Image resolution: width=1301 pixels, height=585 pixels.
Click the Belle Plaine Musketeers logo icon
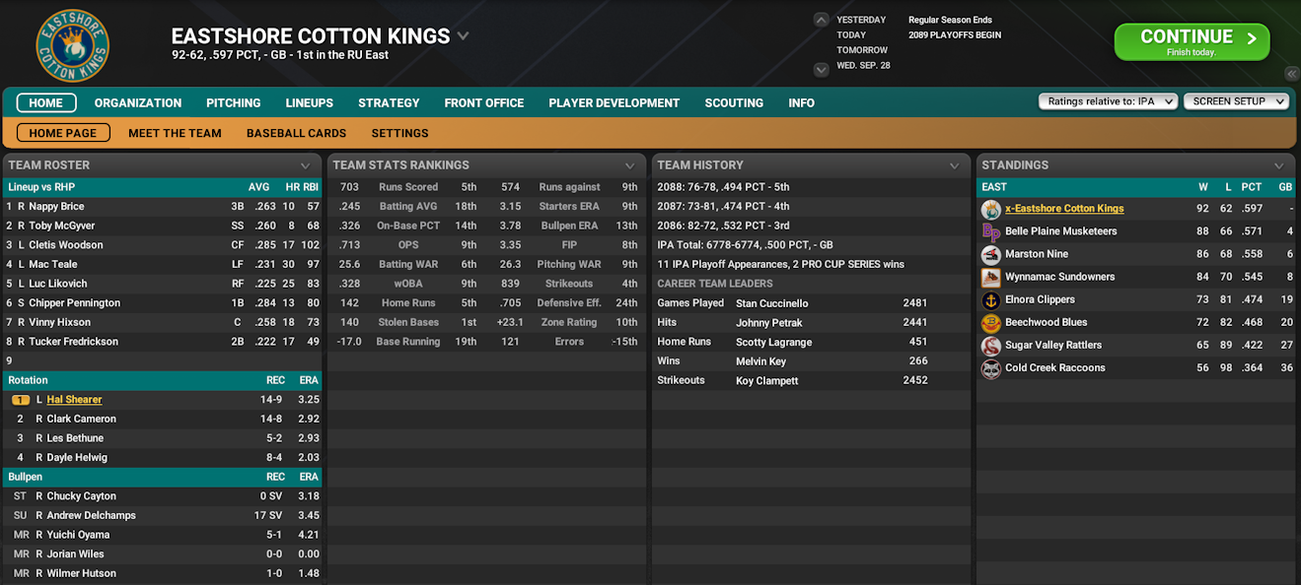point(990,231)
